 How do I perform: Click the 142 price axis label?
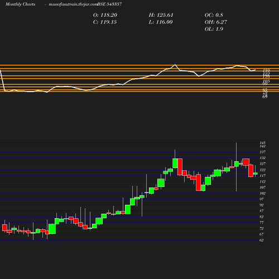pos(263,146)
